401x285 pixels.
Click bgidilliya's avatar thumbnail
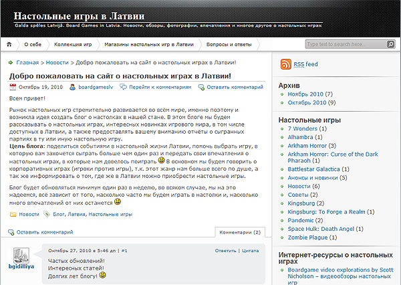tap(21, 256)
